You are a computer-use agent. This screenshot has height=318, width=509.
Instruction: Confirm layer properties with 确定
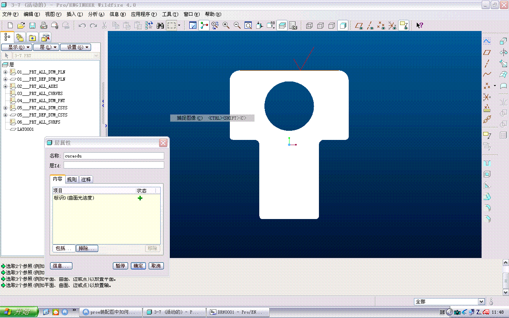(x=138, y=266)
